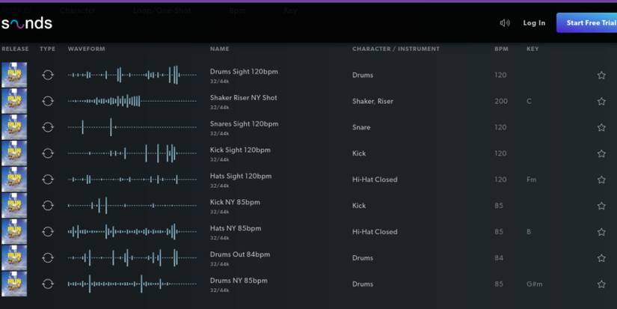Sort by the Type column header
The image size is (617, 309).
coord(48,49)
